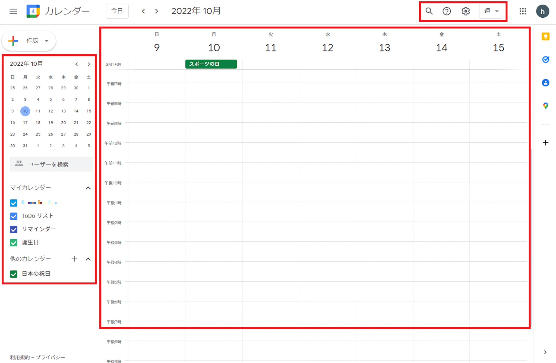Open the Contacts side panel icon
The image size is (556, 363).
coord(545,83)
